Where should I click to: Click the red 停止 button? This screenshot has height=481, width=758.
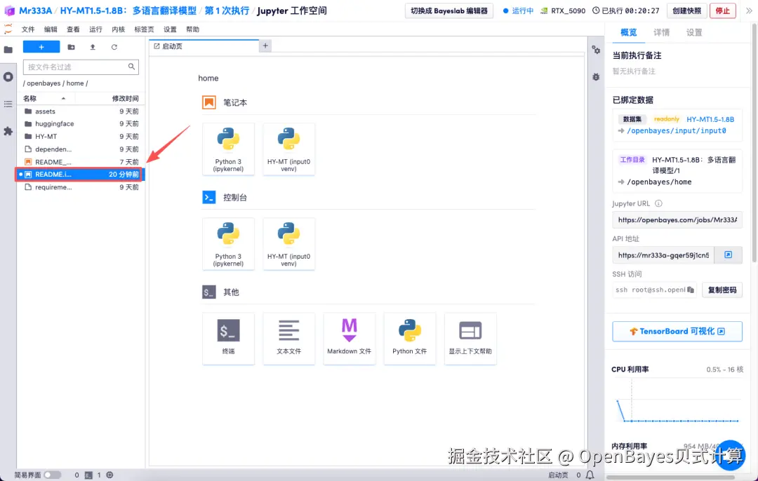(723, 11)
